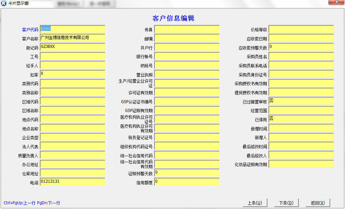Select the 统一社会信用代码 field
This screenshot has height=209, width=345.
(x=186, y=155)
